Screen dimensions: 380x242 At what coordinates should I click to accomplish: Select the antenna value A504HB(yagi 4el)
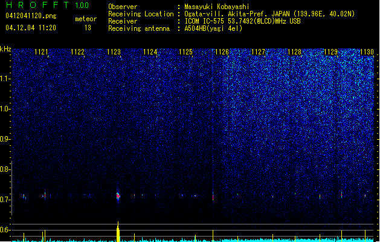[x=213, y=28]
